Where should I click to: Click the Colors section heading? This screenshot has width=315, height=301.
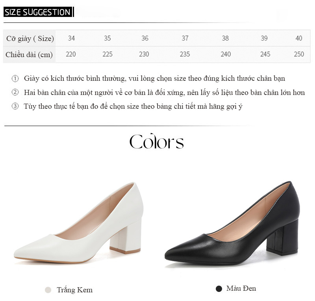tap(156, 141)
